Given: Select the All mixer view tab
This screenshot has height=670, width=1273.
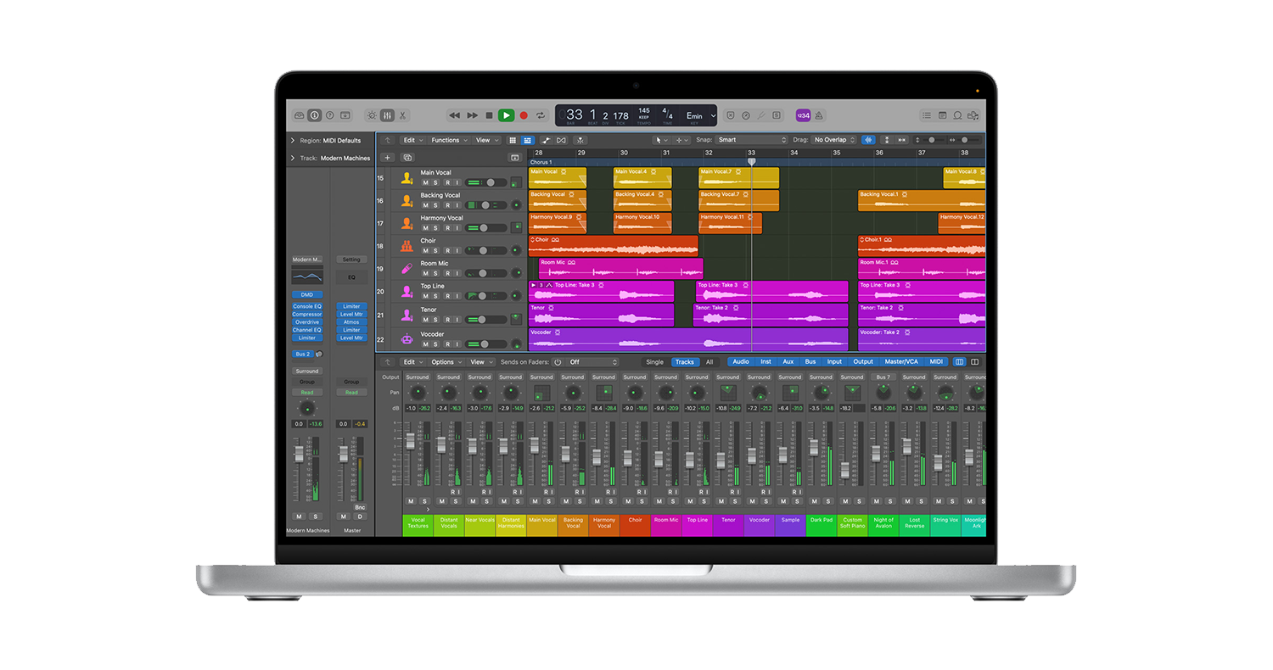Looking at the screenshot, I should (709, 362).
